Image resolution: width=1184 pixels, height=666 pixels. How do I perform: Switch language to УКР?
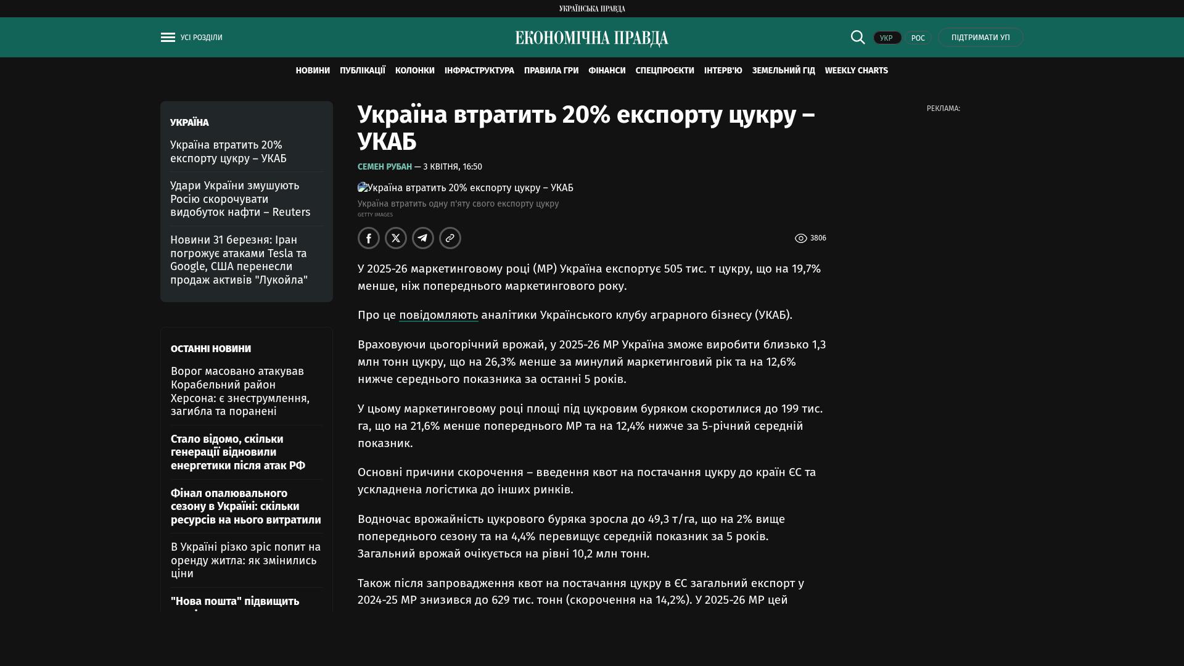(x=887, y=38)
